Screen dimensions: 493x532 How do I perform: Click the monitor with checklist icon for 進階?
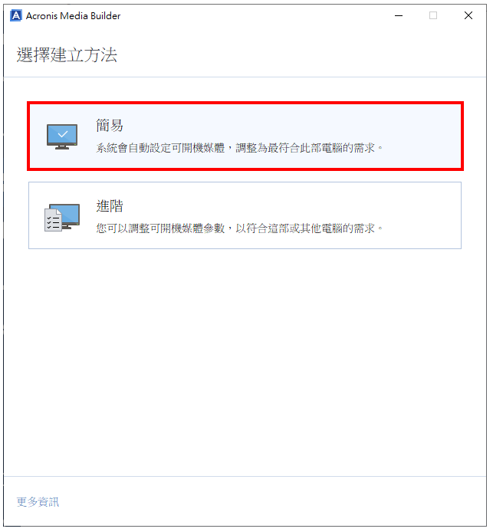point(62,218)
